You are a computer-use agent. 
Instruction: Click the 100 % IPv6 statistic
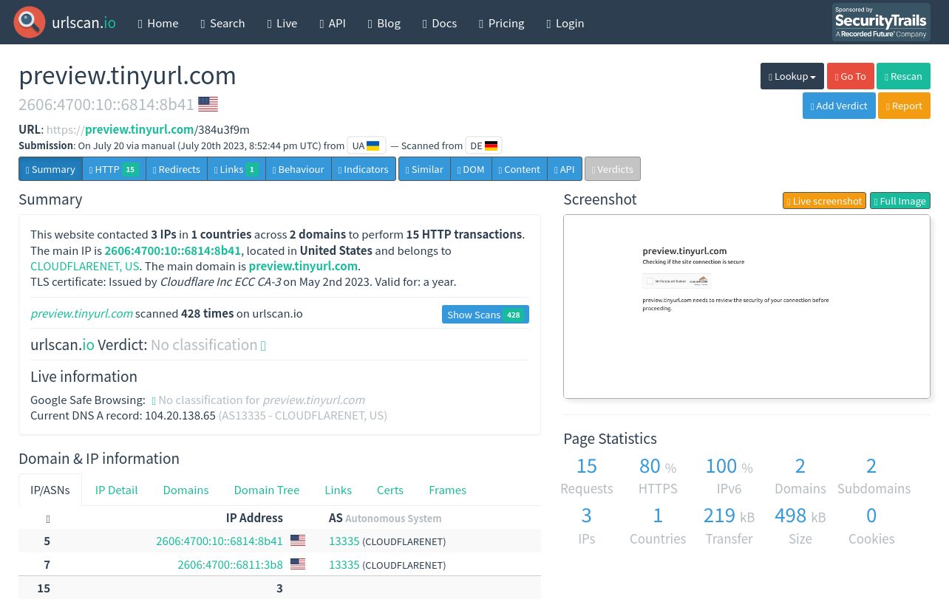729,476
